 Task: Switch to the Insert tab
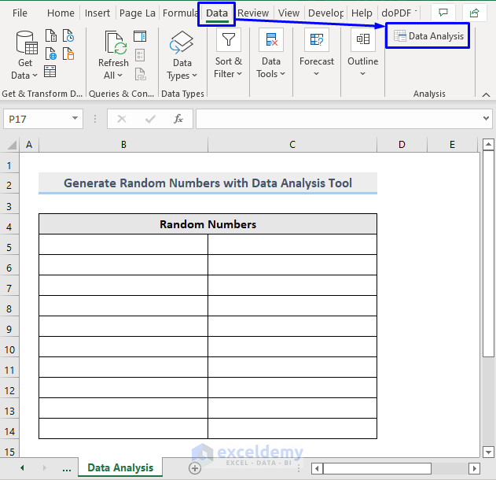97,13
